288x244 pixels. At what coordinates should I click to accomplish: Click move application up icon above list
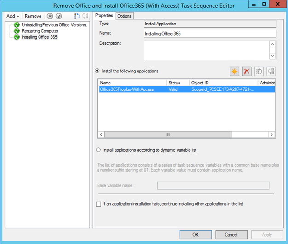click(x=259, y=71)
